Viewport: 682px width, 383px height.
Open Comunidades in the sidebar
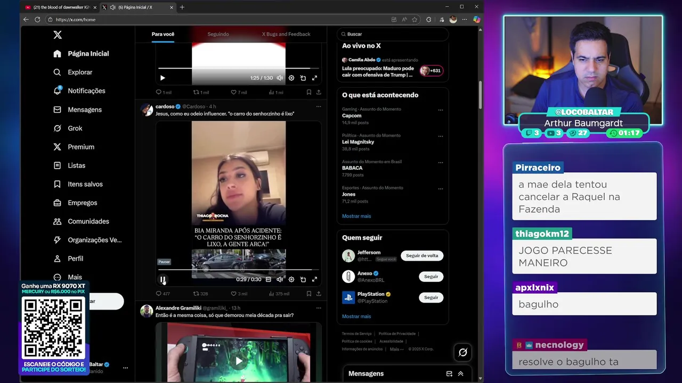tap(81, 221)
